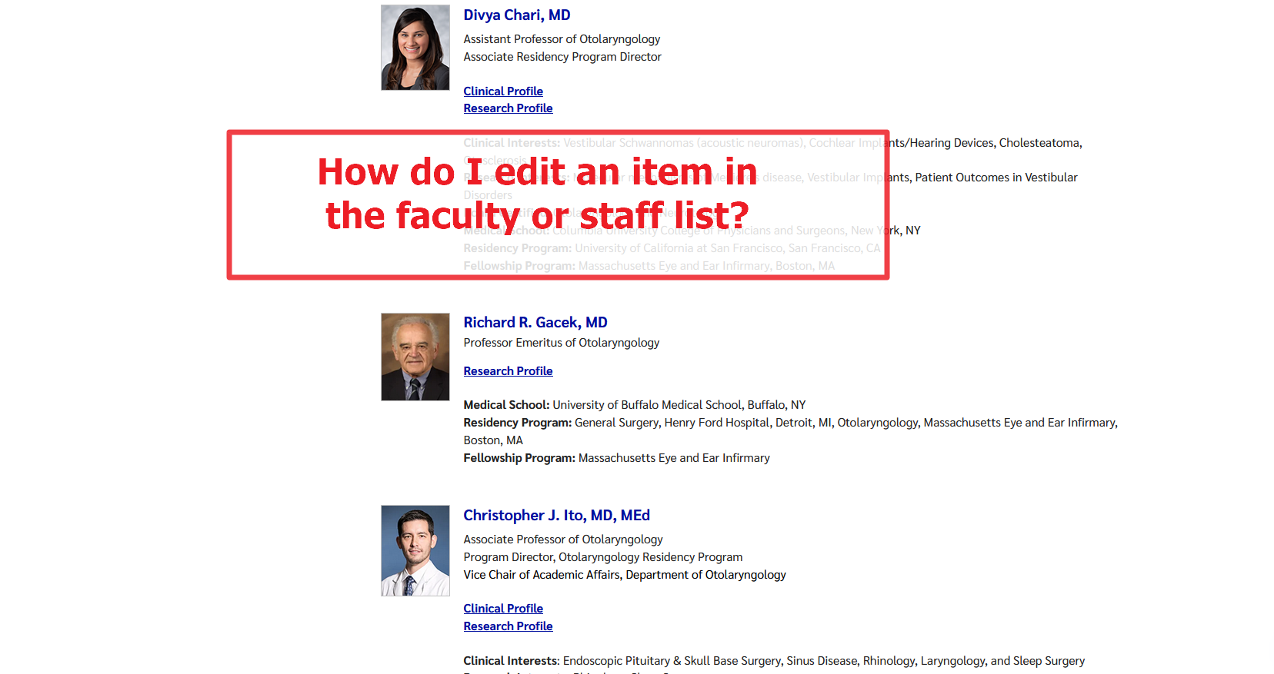Click the 'Professor Emeritus of Otolaryngology' title text
Image resolution: width=1274 pixels, height=674 pixels.
[561, 343]
